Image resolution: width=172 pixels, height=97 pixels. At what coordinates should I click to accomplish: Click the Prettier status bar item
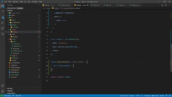[162, 96]
